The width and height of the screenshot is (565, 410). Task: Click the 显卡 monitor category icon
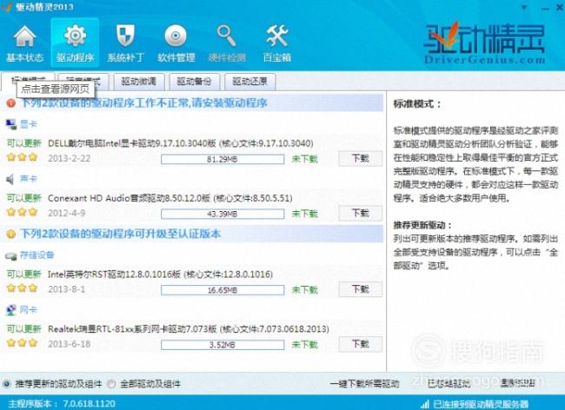pyautogui.click(x=10, y=124)
